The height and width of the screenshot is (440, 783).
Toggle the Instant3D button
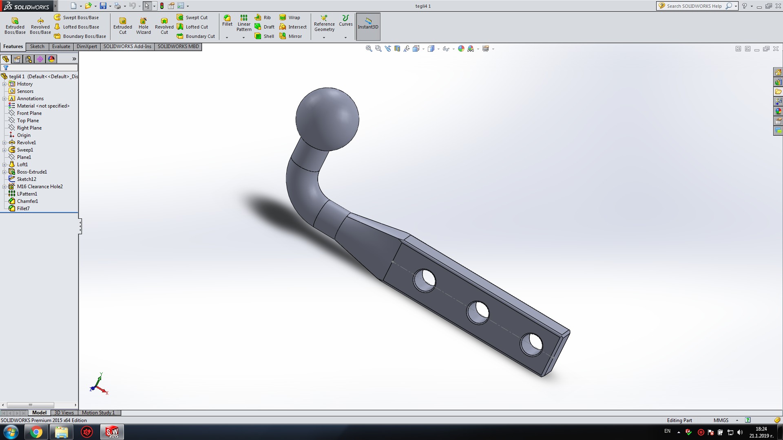click(x=368, y=26)
